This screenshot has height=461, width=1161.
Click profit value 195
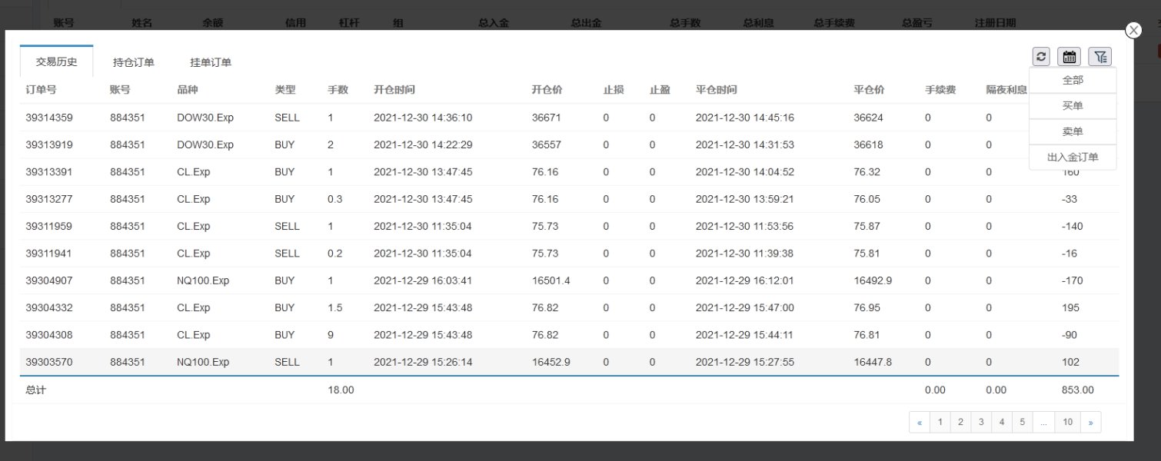click(x=1070, y=307)
